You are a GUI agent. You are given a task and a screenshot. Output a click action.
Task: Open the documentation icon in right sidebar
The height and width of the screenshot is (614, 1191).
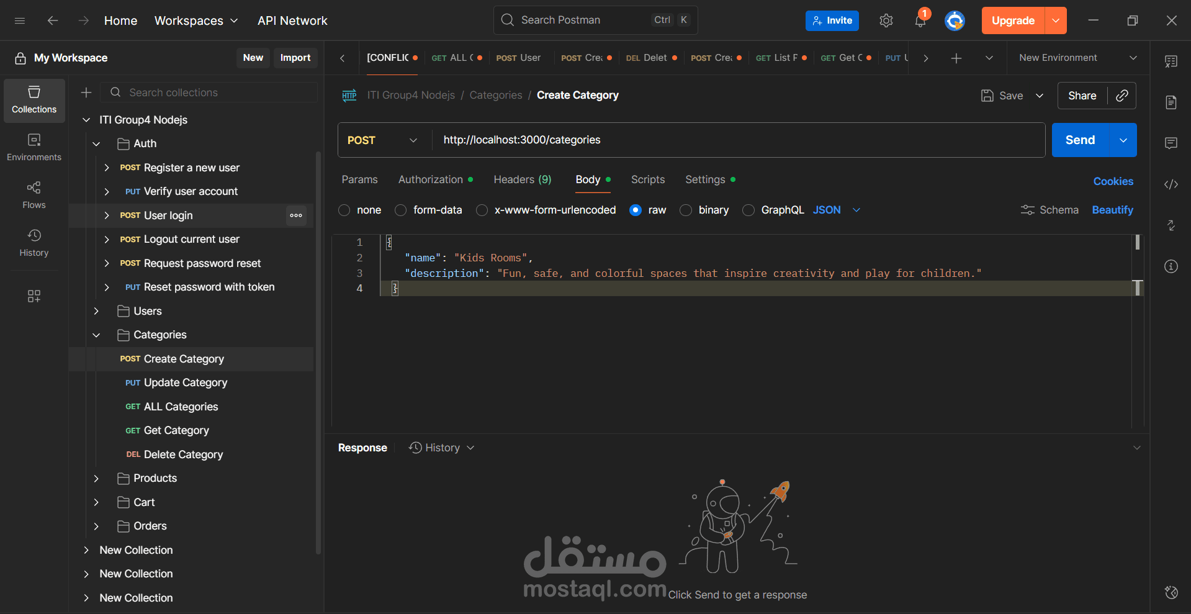[x=1171, y=102]
